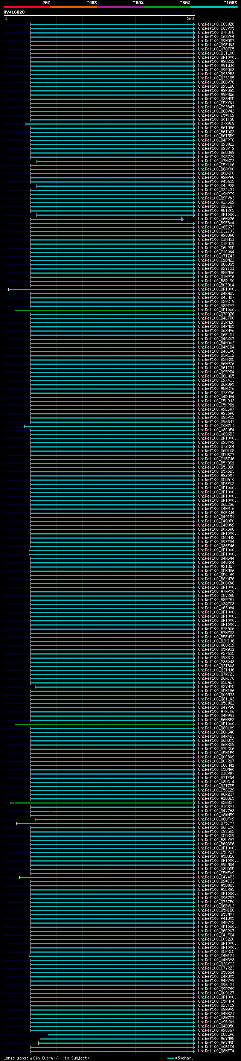
Task: Click hit label UniRef100_C4N171
Action: tap(216, 956)
